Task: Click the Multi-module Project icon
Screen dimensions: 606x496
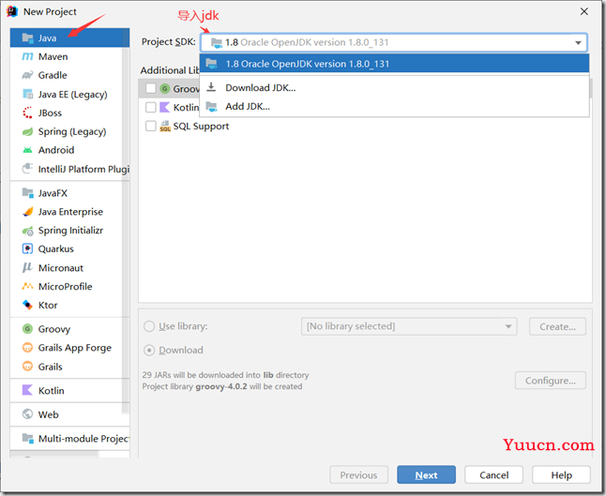Action: (x=27, y=438)
